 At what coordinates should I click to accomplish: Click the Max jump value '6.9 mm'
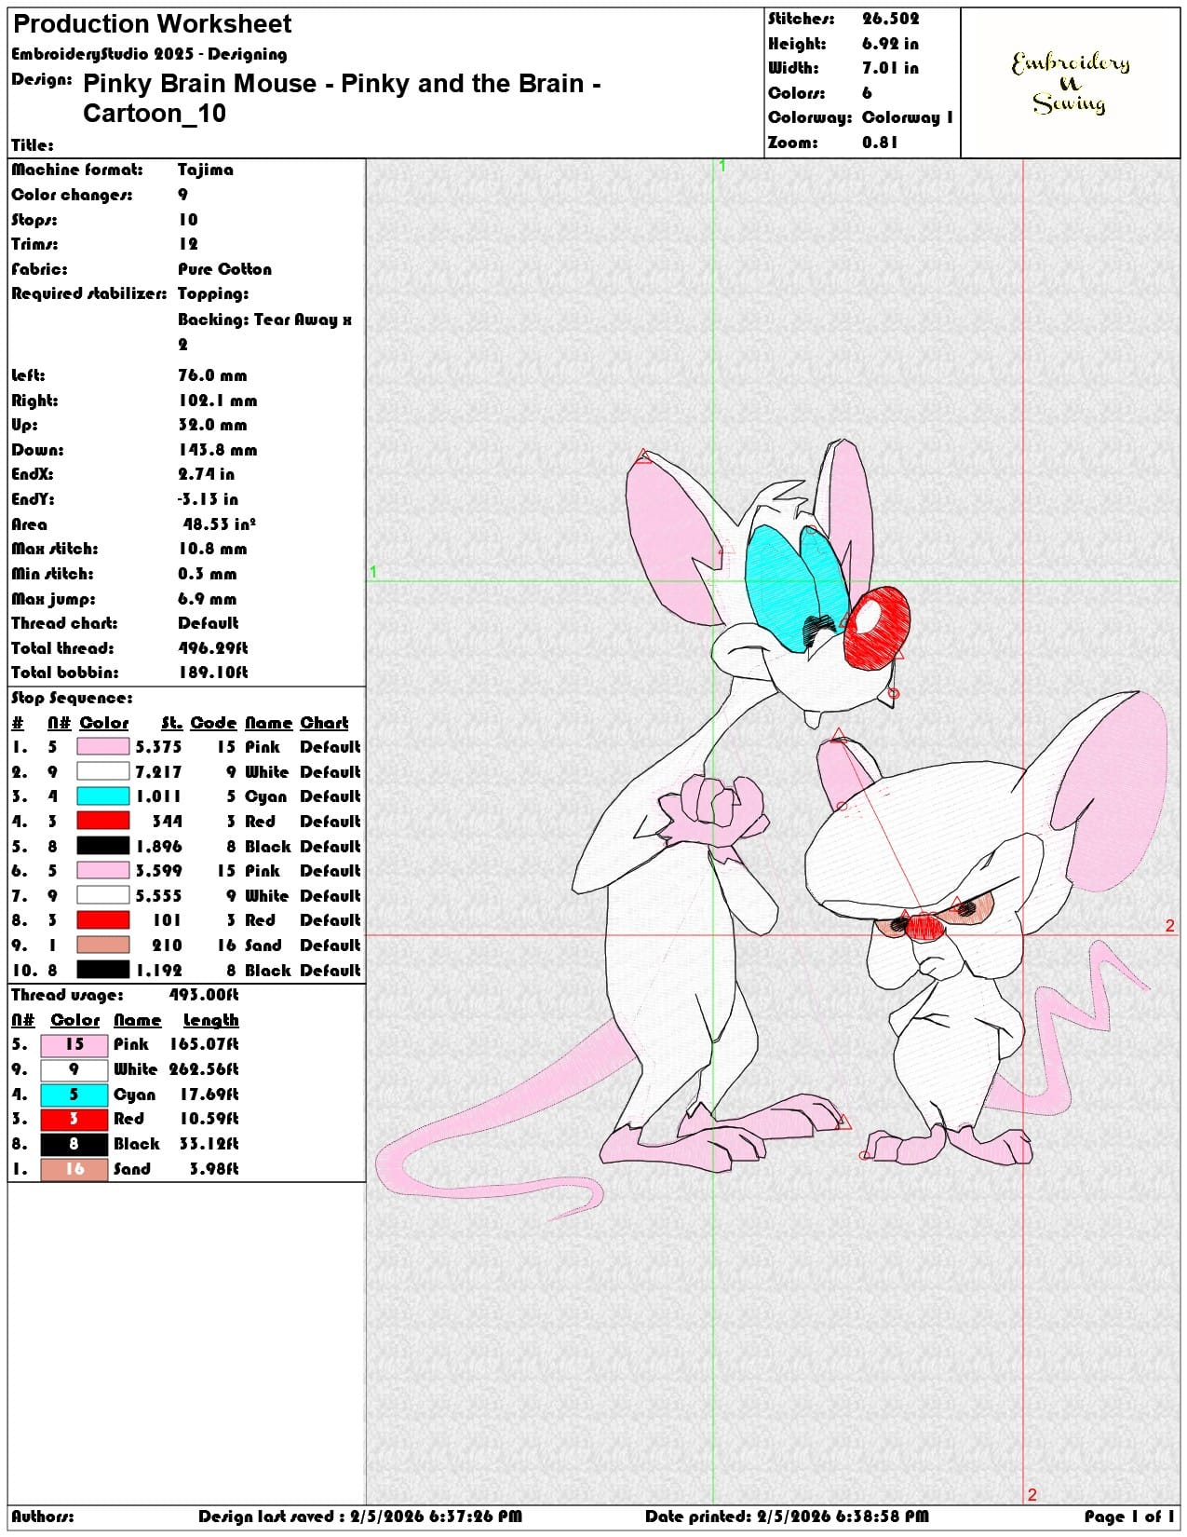tap(208, 599)
